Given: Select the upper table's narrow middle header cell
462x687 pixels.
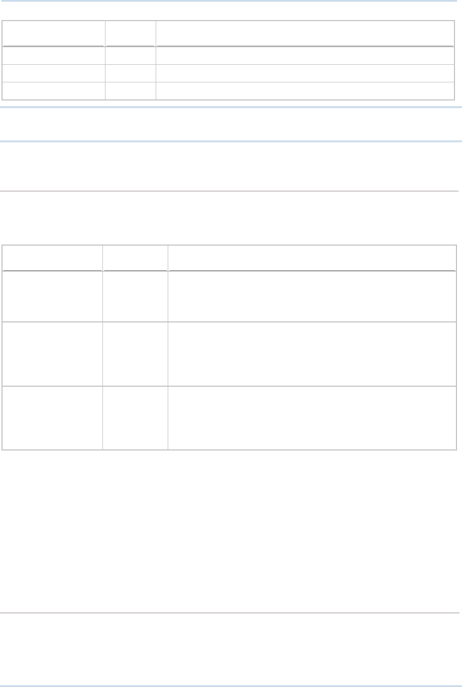Looking at the screenshot, I should [131, 34].
